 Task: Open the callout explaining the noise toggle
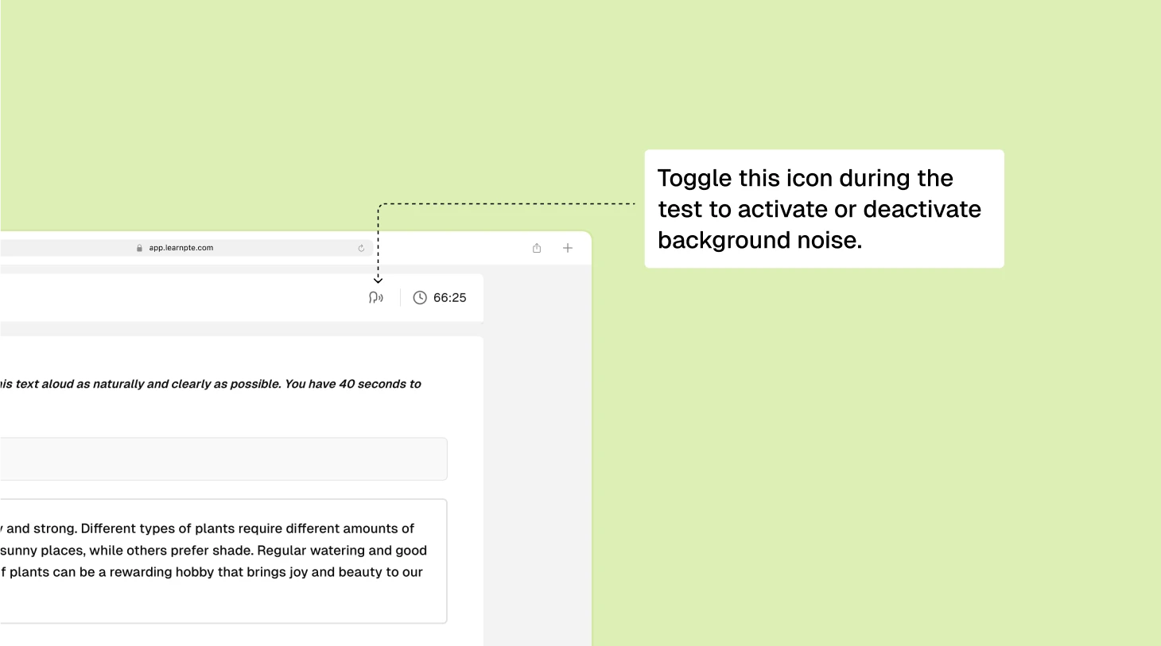point(824,208)
